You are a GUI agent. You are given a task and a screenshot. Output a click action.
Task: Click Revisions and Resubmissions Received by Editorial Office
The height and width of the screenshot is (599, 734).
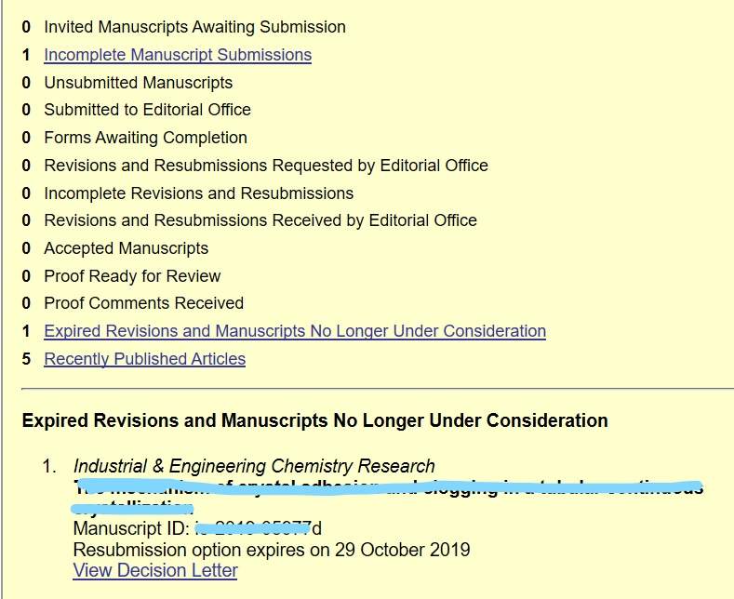point(260,220)
